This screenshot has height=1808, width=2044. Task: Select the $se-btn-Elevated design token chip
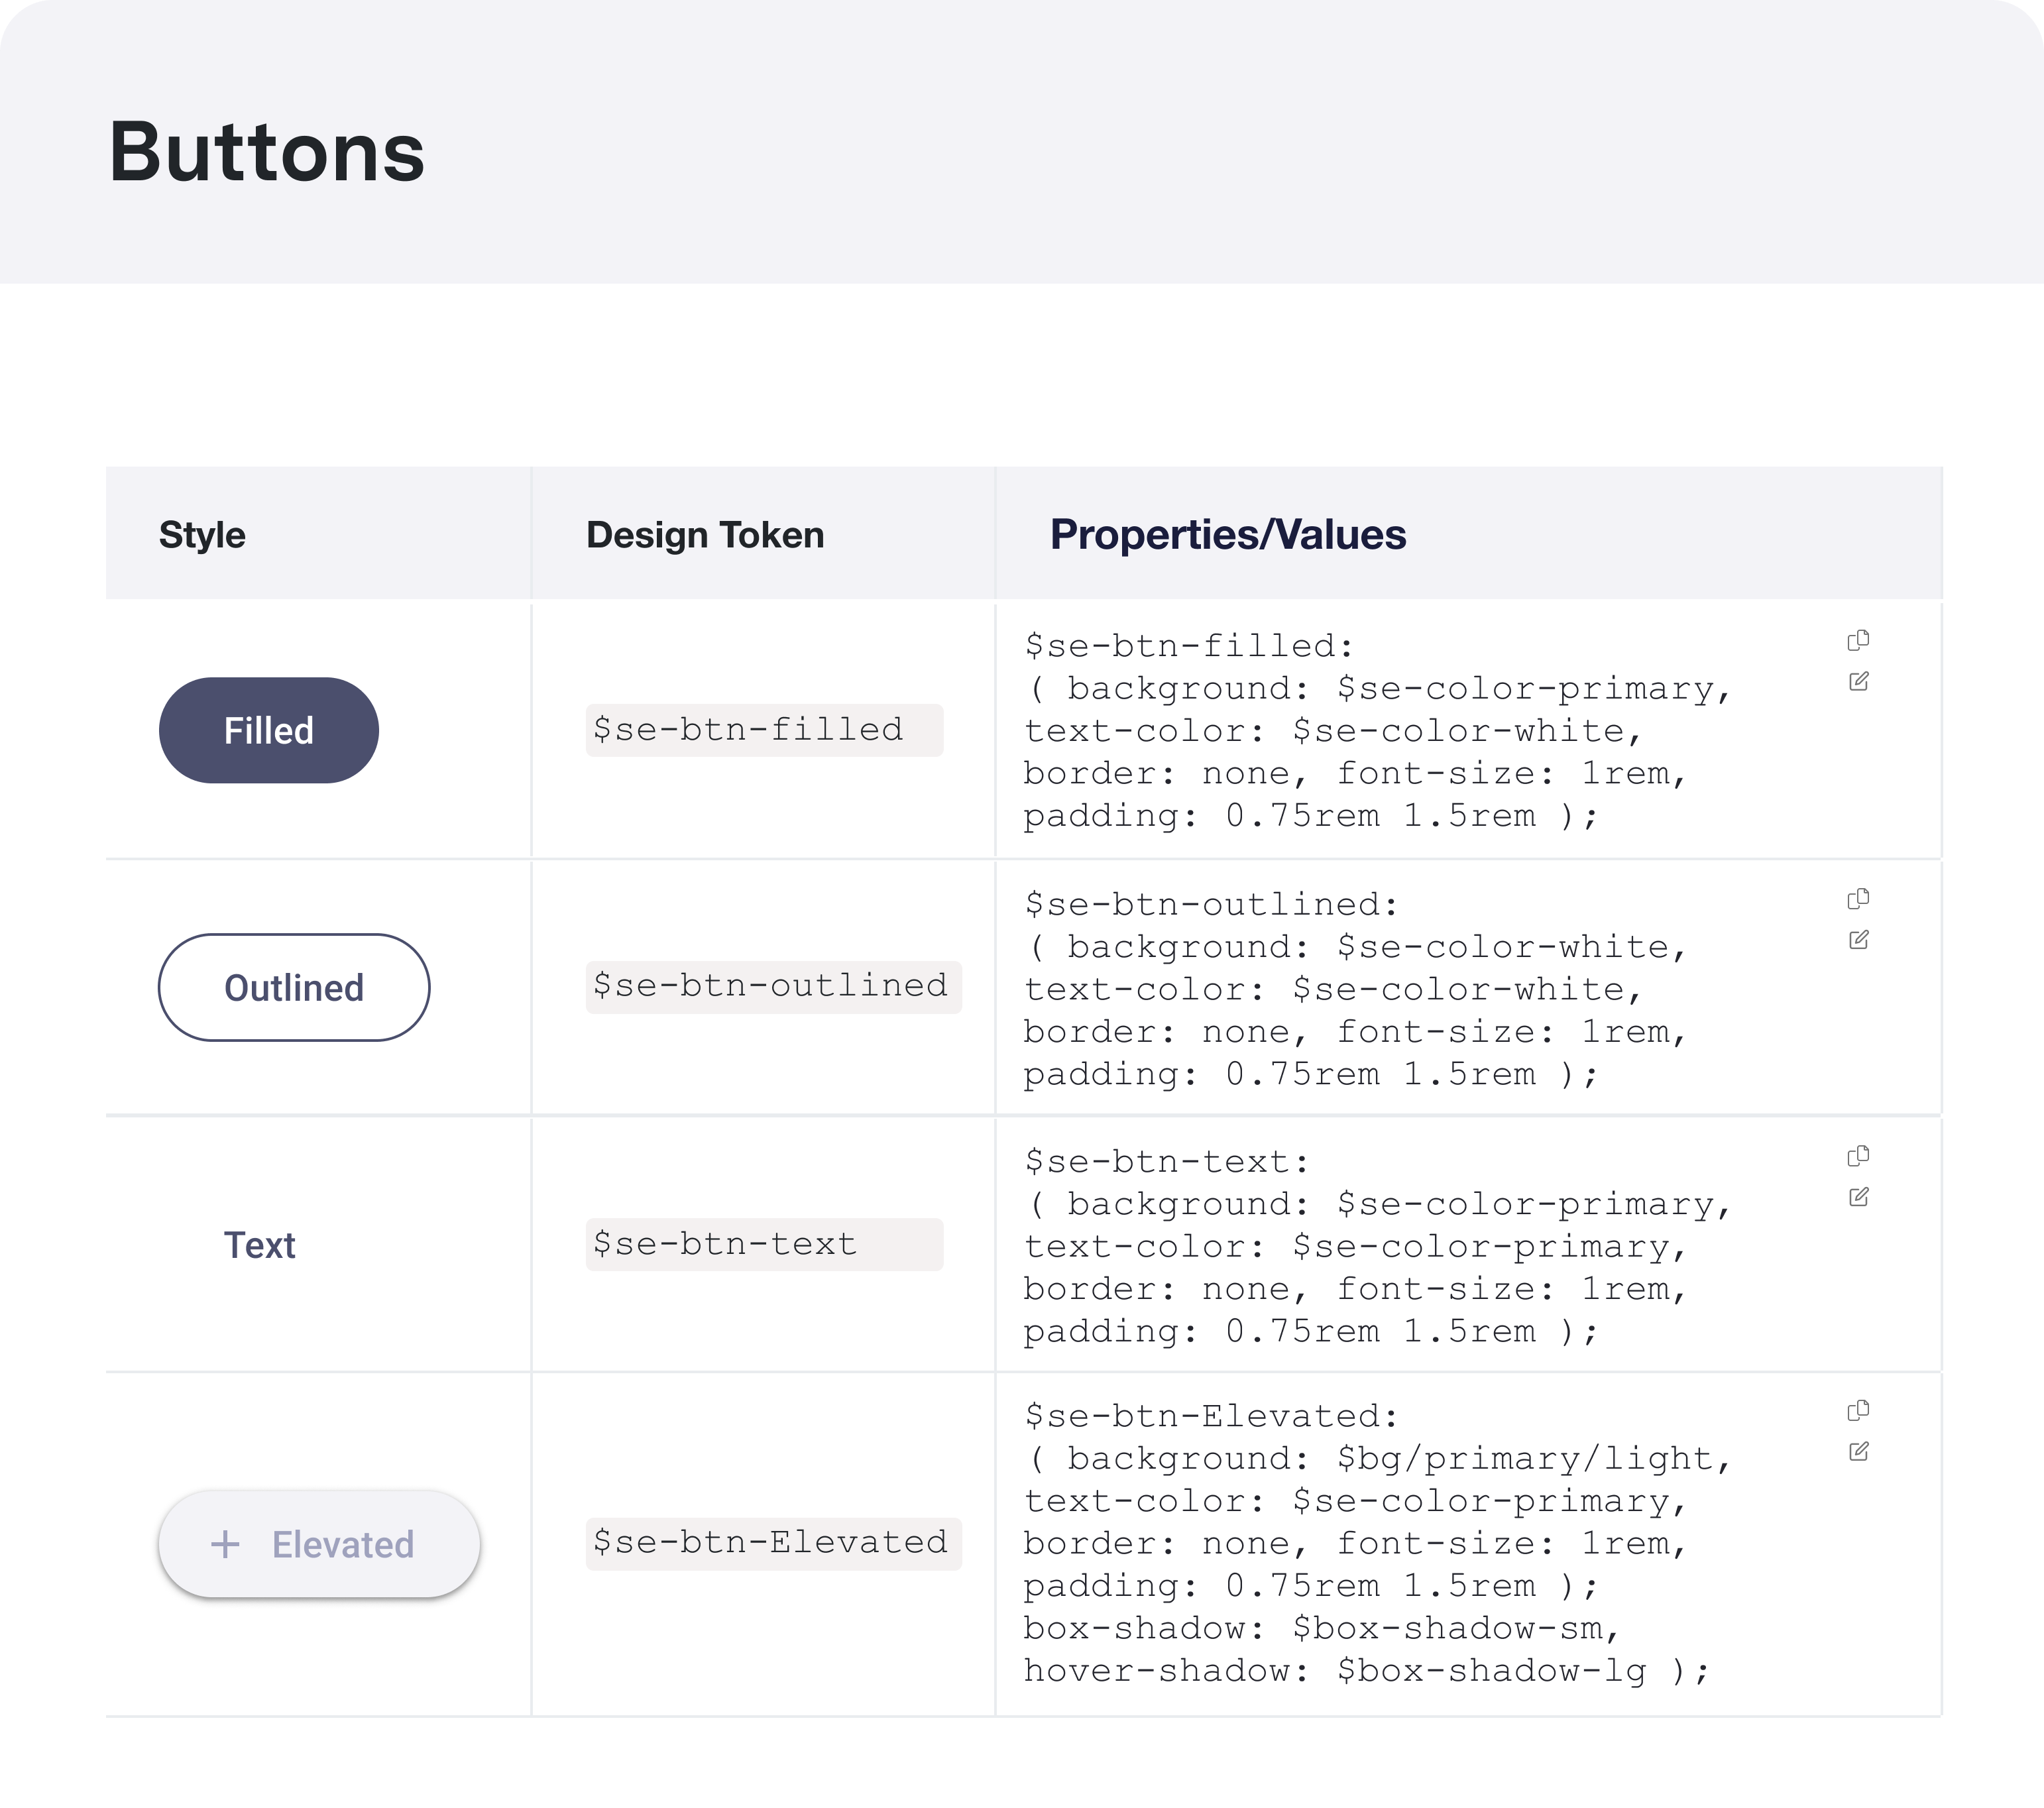773,1543
